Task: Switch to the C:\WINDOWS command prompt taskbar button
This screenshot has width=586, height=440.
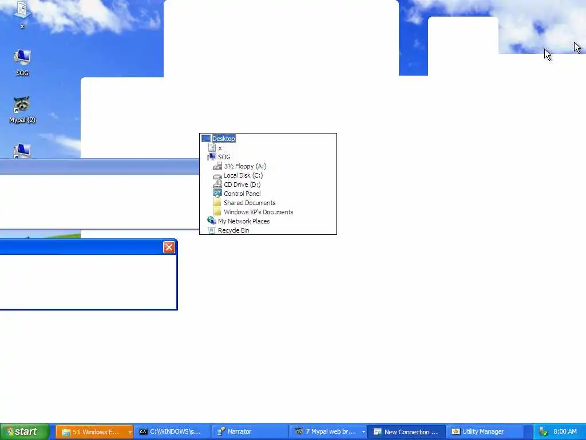Action: point(172,432)
